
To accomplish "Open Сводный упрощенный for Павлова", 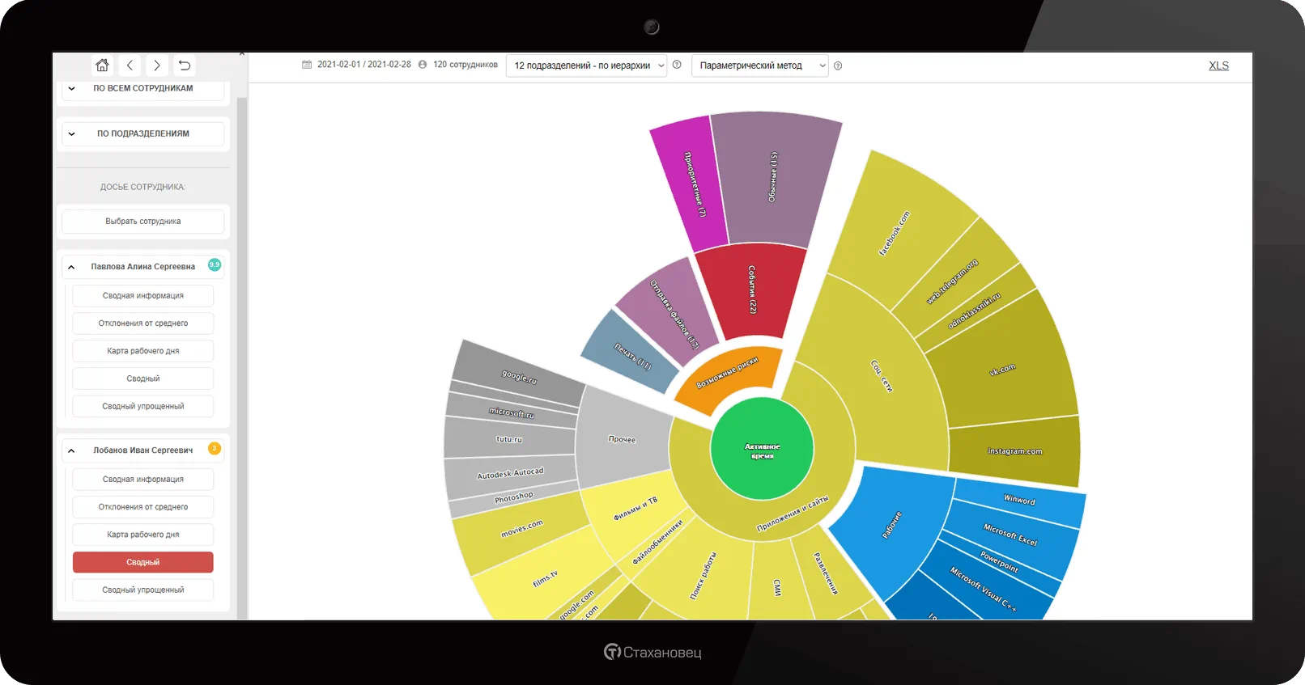I will click(143, 406).
